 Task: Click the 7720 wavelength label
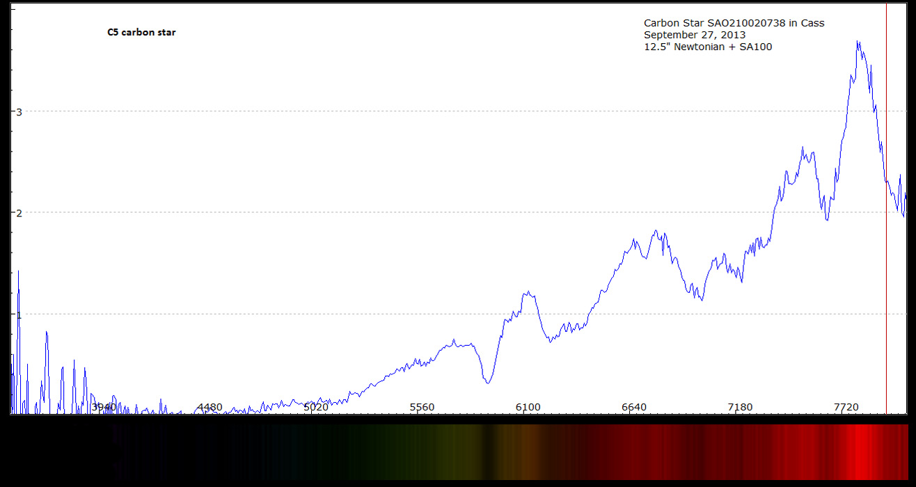click(846, 407)
